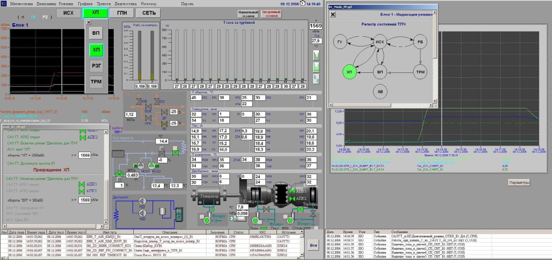This screenshot has width=552, height=260.
Task: Click the ГУ state node circle
Action: click(341, 42)
